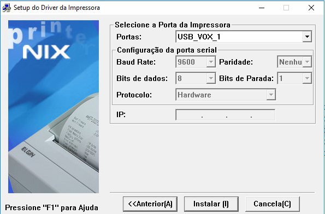Click the printer setup icon in title bar
This screenshot has height=214, width=325.
[x=7, y=8]
